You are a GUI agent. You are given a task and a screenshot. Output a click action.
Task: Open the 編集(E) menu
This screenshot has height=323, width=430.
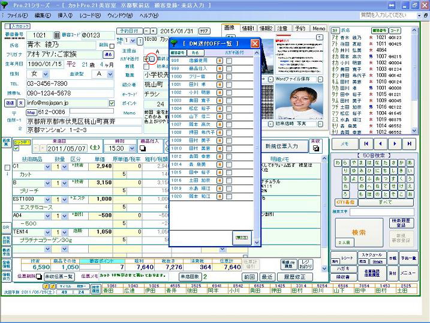coord(43,16)
